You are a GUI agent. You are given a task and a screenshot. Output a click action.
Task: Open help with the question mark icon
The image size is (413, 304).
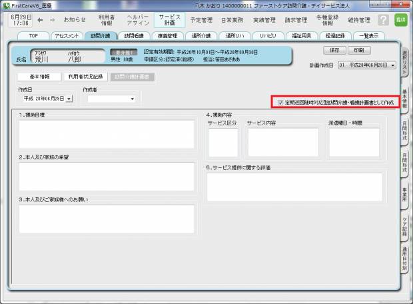point(384,20)
